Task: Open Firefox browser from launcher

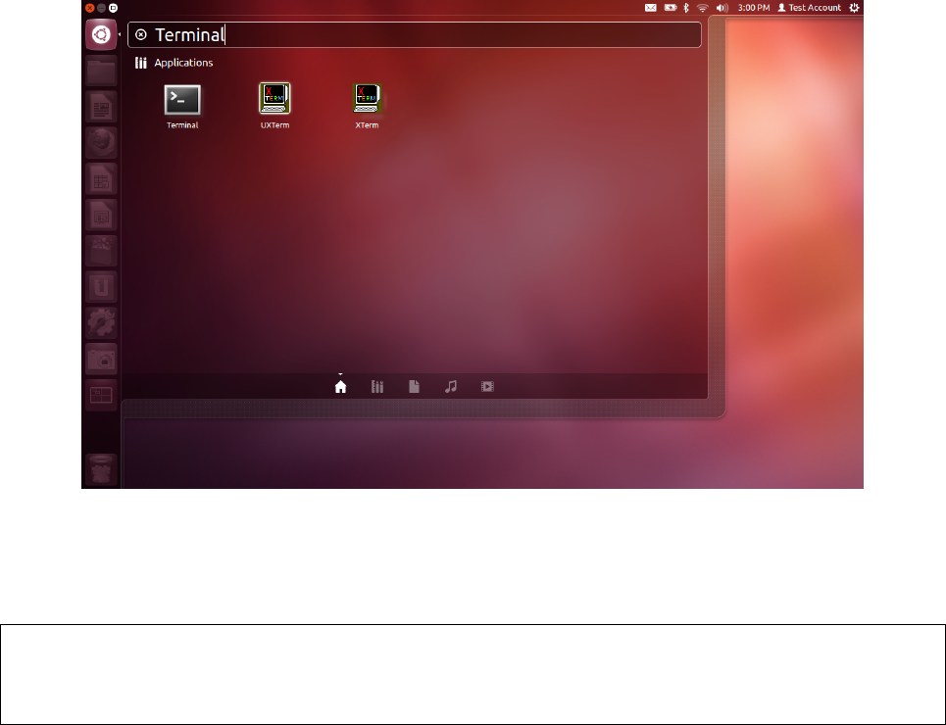Action: pos(101,143)
